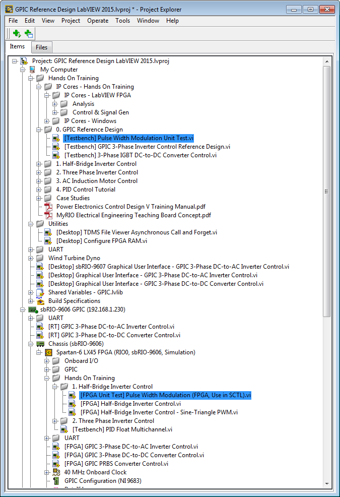Open the View menu
The image size is (340, 497).
pyautogui.click(x=48, y=21)
